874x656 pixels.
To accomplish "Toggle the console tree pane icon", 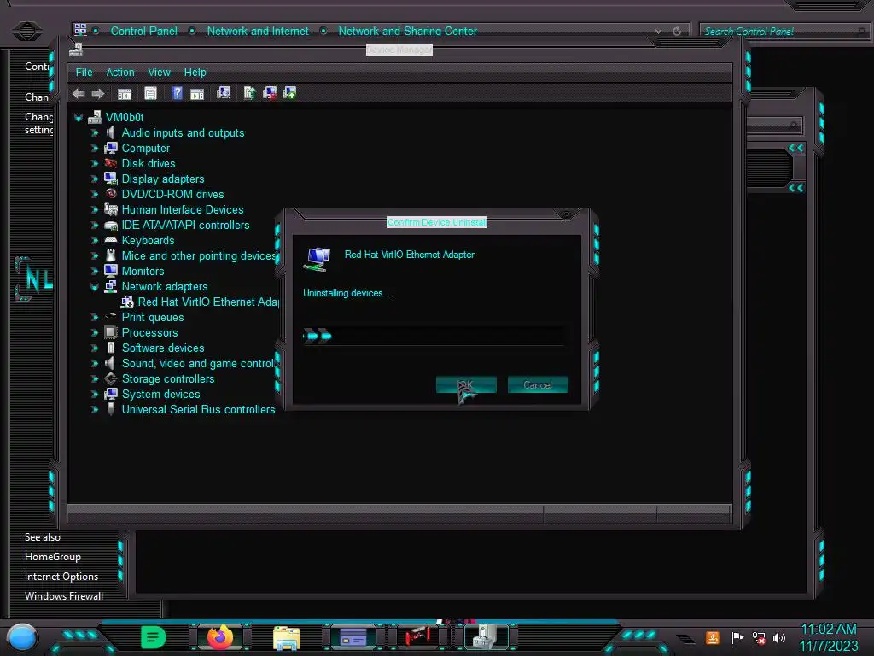I will click(x=125, y=94).
